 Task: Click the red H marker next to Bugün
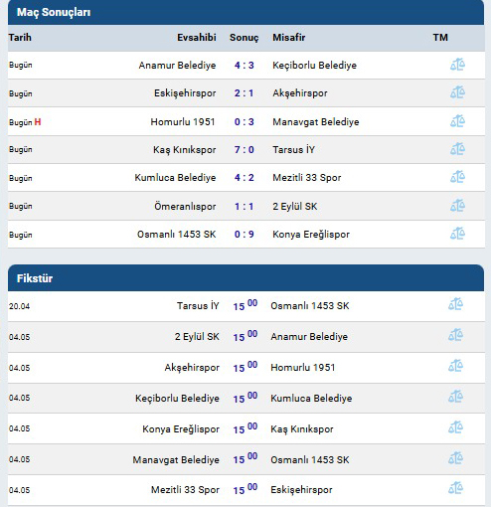[38, 122]
